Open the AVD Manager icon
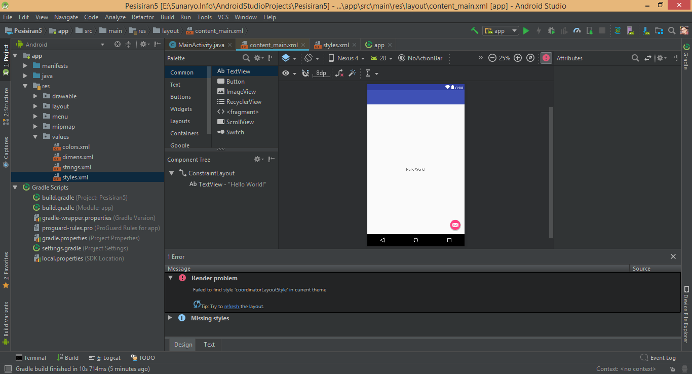This screenshot has width=692, height=374. coord(630,31)
